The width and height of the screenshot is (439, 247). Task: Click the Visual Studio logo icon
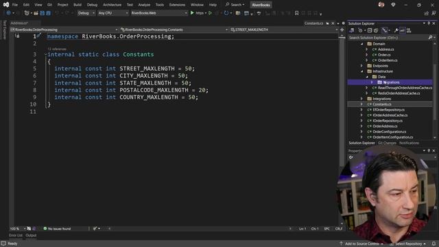(x=6, y=5)
